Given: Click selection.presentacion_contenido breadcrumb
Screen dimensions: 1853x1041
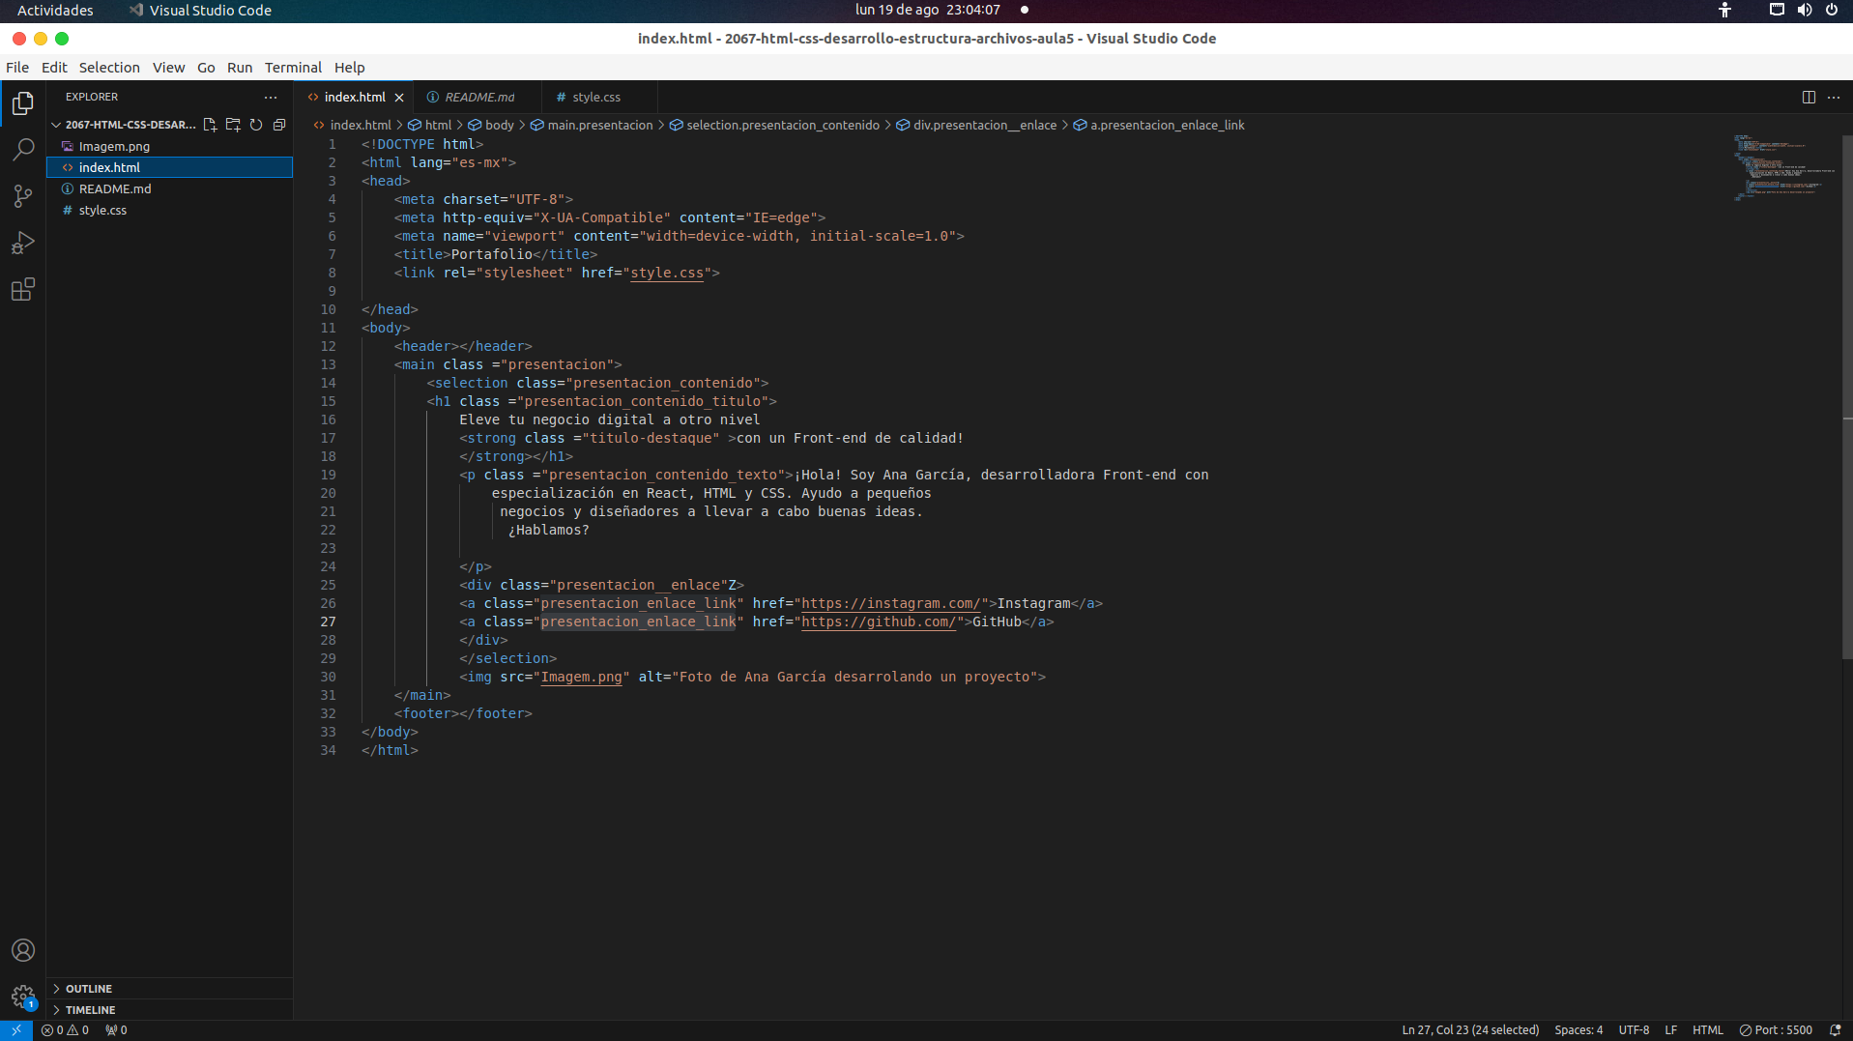Looking at the screenshot, I should (x=775, y=125).
